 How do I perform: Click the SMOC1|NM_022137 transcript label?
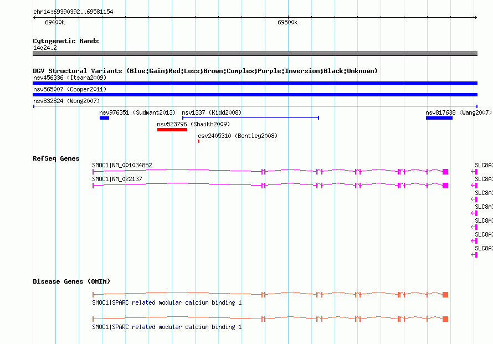[117, 179]
